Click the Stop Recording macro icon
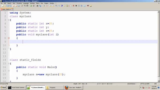160x90 pixels. pos(76,6)
